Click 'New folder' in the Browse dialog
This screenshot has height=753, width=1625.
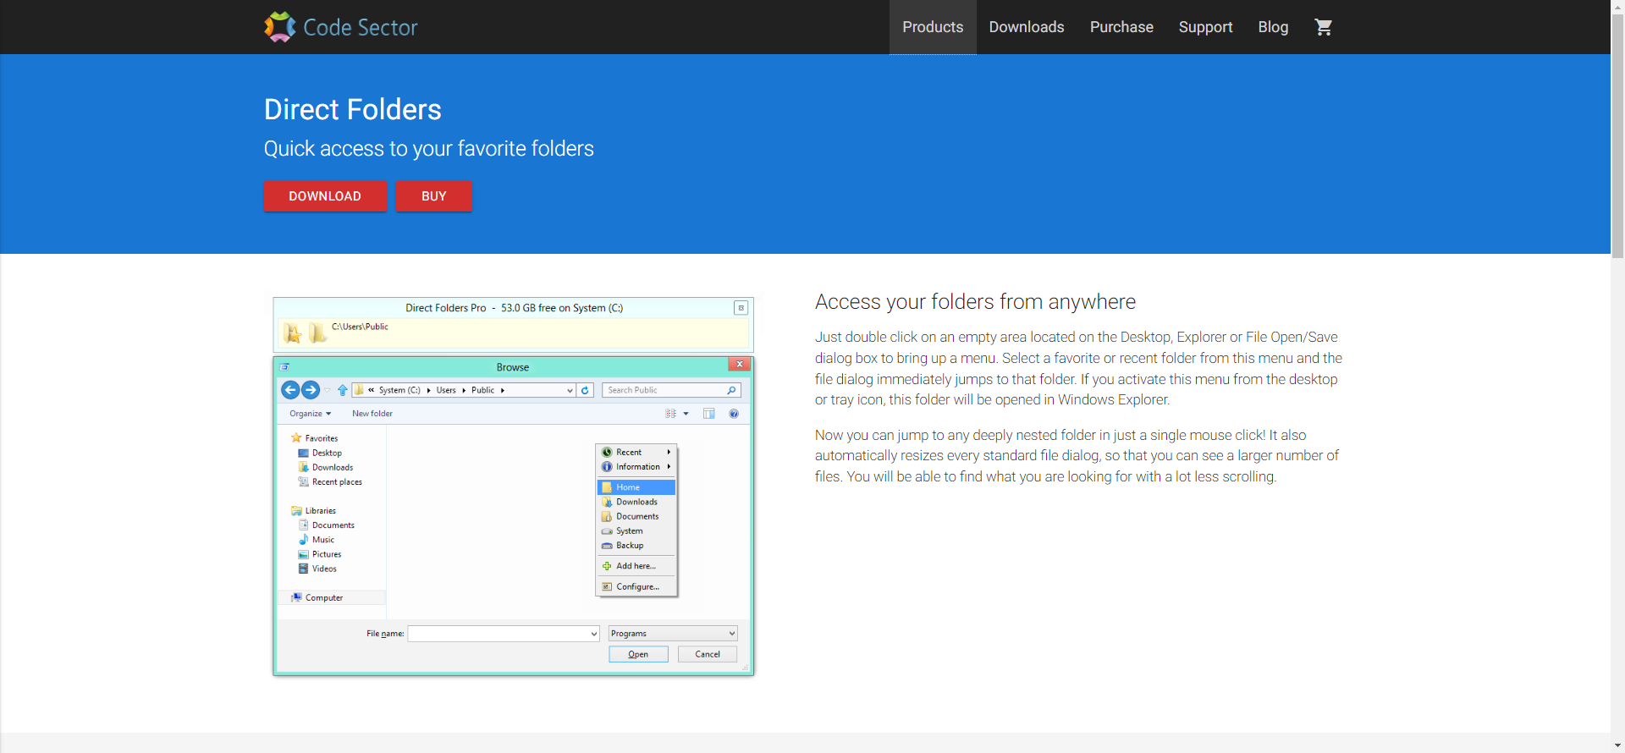(372, 414)
